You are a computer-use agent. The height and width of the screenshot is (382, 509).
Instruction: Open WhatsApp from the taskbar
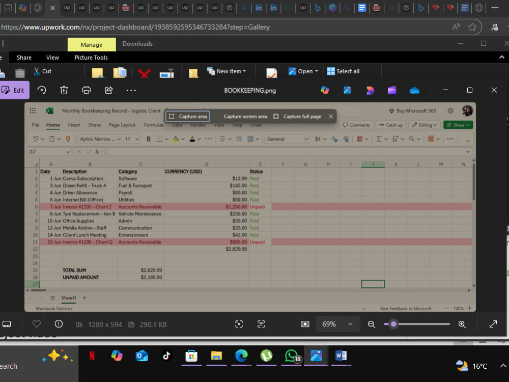click(x=293, y=357)
